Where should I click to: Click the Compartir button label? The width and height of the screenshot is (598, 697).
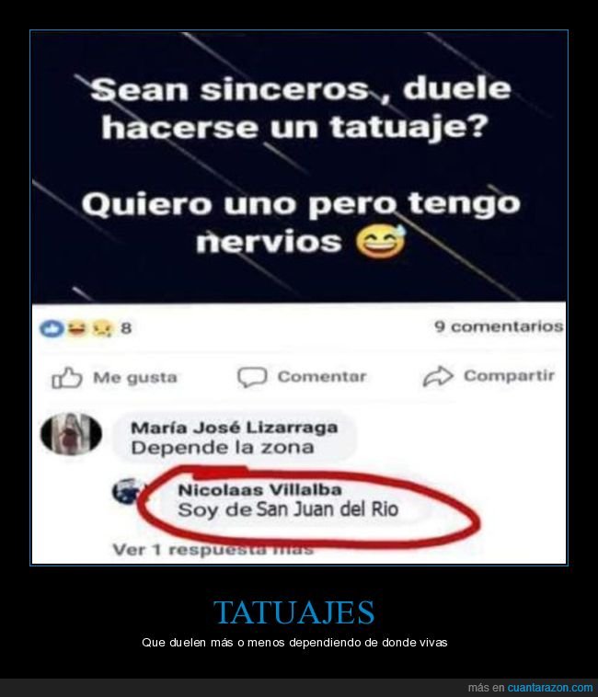point(509,376)
